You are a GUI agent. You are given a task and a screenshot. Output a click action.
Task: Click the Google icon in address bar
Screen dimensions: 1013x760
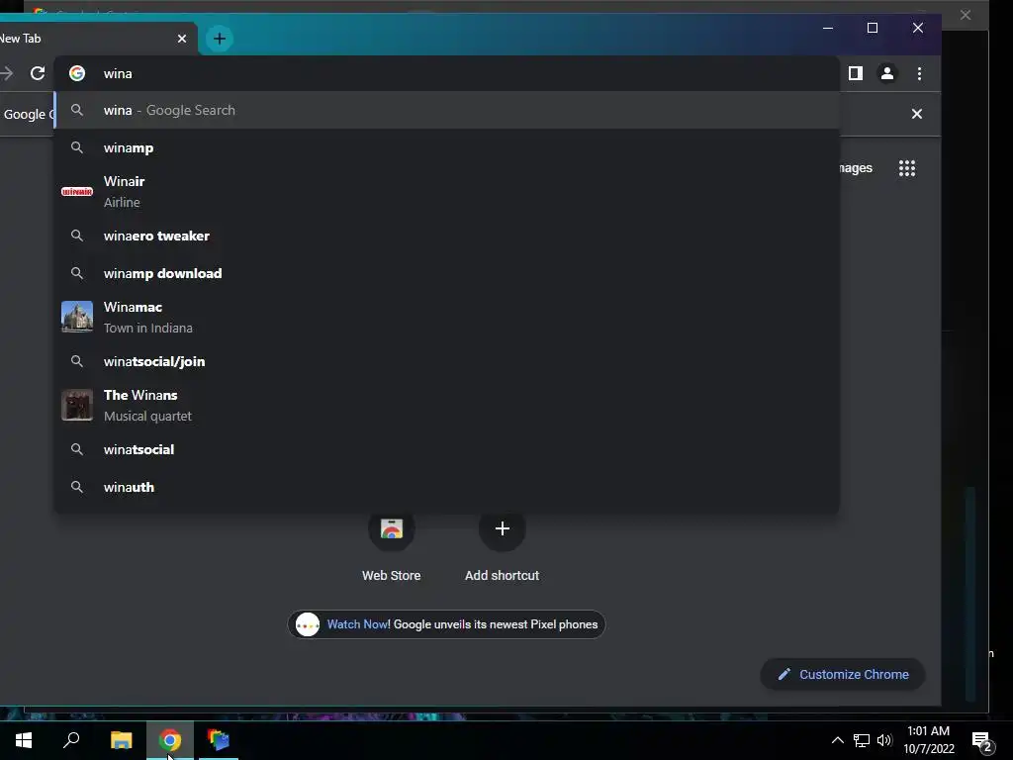coord(77,73)
